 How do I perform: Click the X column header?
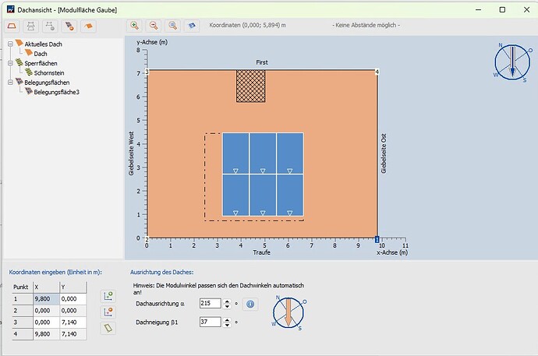pos(46,287)
